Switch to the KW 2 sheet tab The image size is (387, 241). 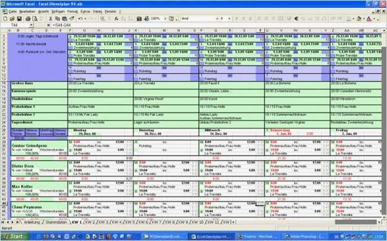pyautogui.click(x=90, y=222)
